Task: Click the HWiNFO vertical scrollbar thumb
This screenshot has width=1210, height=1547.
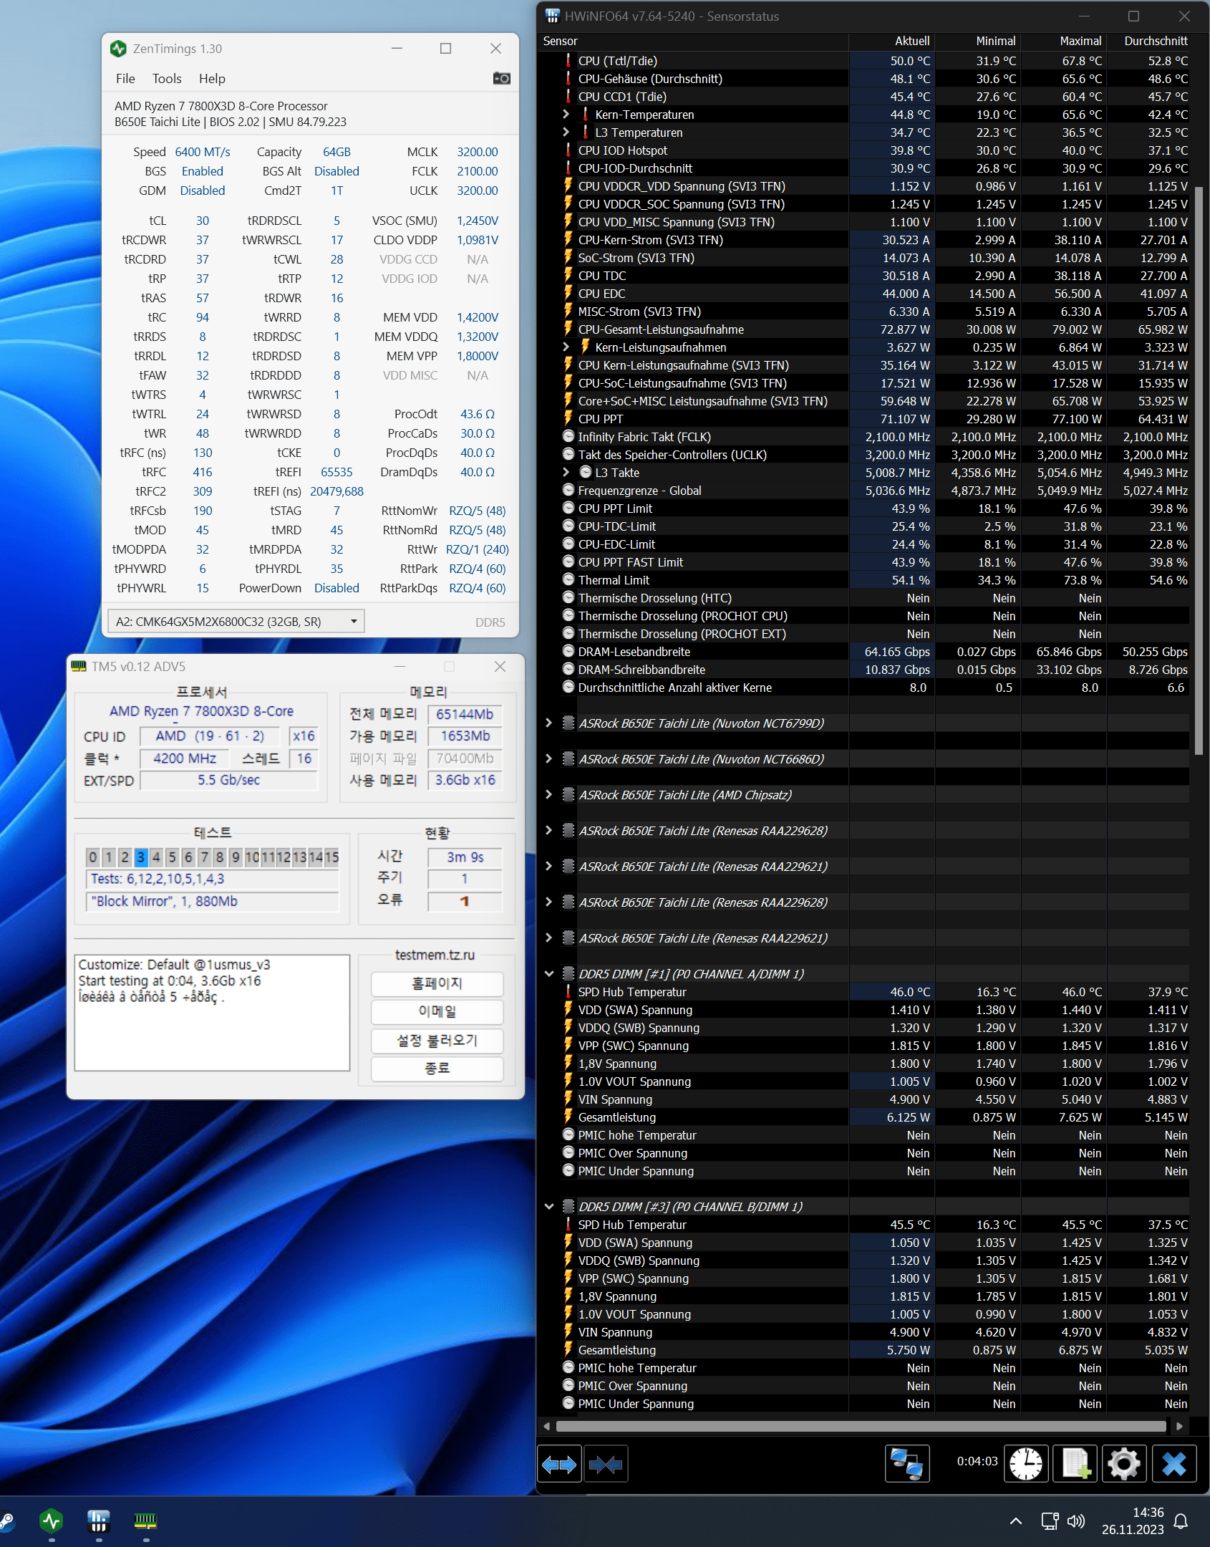Action: pos(1199,471)
